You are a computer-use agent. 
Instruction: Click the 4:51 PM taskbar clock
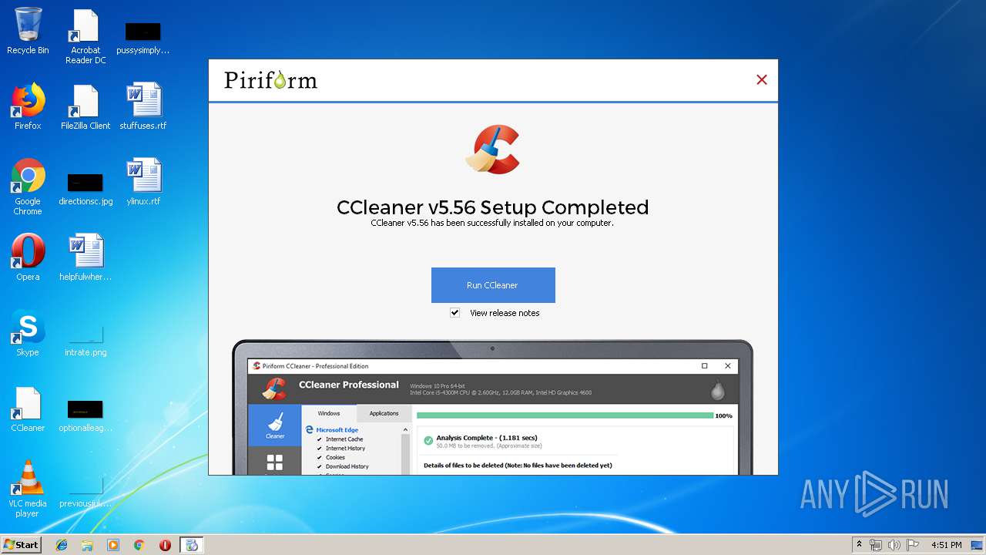click(x=946, y=545)
